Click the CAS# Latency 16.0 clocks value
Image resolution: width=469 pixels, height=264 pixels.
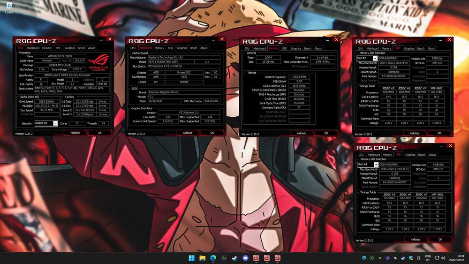coord(299,86)
